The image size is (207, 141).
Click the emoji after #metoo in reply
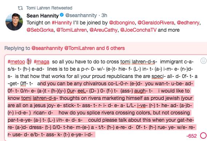coord(29,61)
